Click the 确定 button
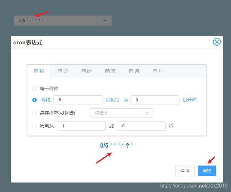This screenshot has height=192, width=231. tap(207, 171)
